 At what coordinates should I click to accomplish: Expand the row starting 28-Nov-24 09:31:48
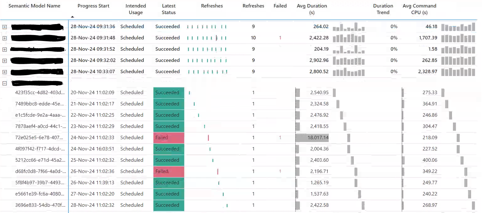pos(4,38)
